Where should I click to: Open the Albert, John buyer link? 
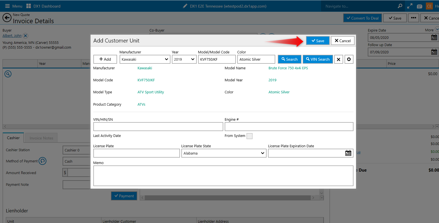12,36
